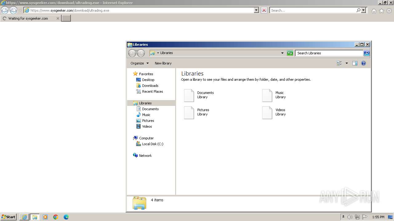Select Favorites in navigation pane

(x=146, y=74)
